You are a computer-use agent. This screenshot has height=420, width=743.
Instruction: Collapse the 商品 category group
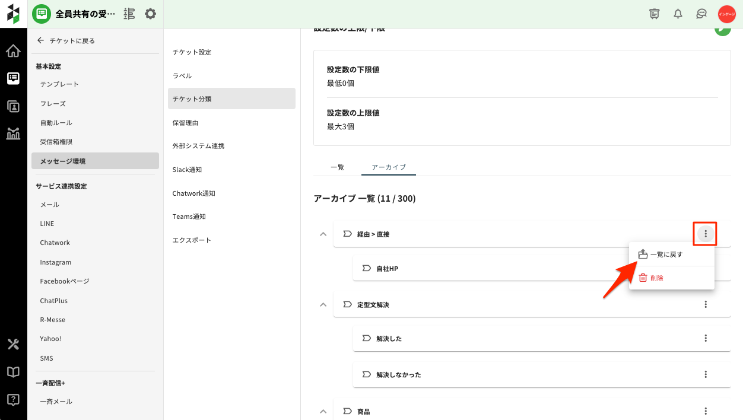323,412
